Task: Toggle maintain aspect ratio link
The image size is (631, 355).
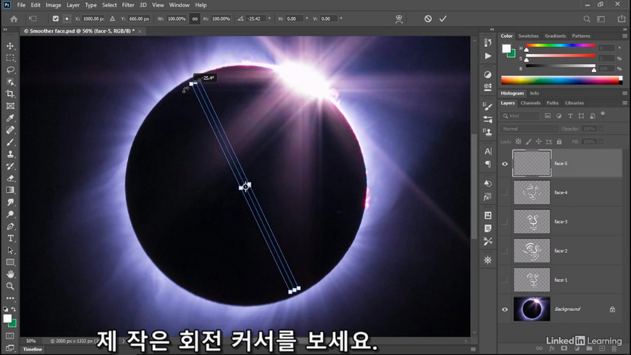Action: click(x=195, y=19)
